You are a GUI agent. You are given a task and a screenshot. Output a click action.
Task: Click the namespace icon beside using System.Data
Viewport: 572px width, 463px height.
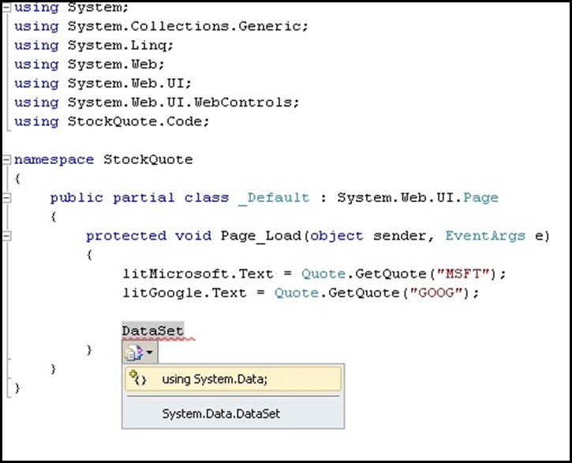pos(139,379)
